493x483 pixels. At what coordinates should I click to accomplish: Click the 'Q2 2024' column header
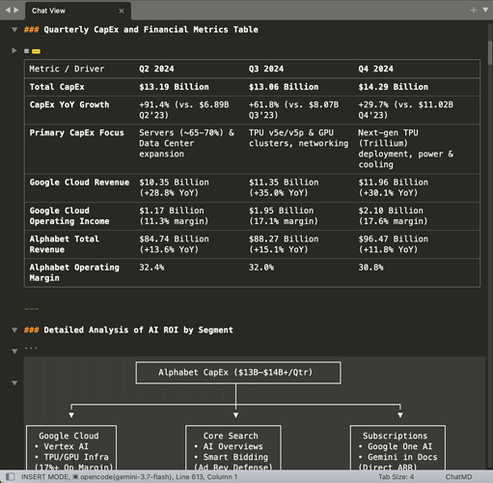click(156, 69)
